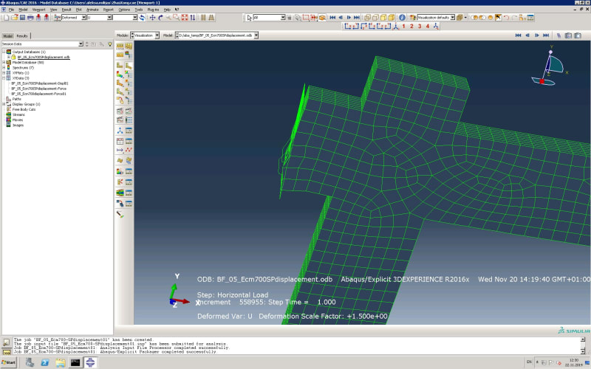Open the ODB file path dropdown
The width and height of the screenshot is (591, 369).
click(256, 35)
